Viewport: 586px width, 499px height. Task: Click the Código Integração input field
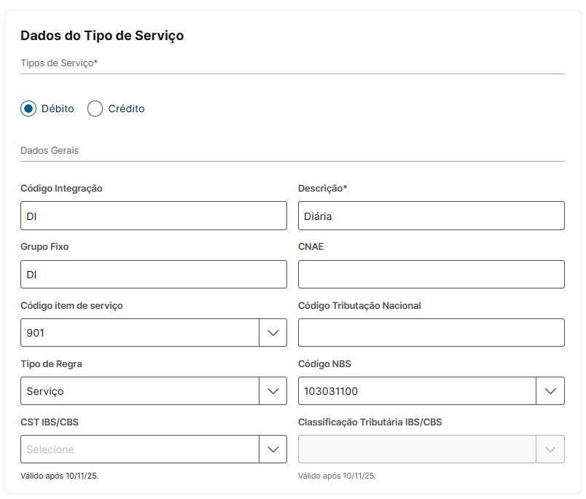coord(153,216)
